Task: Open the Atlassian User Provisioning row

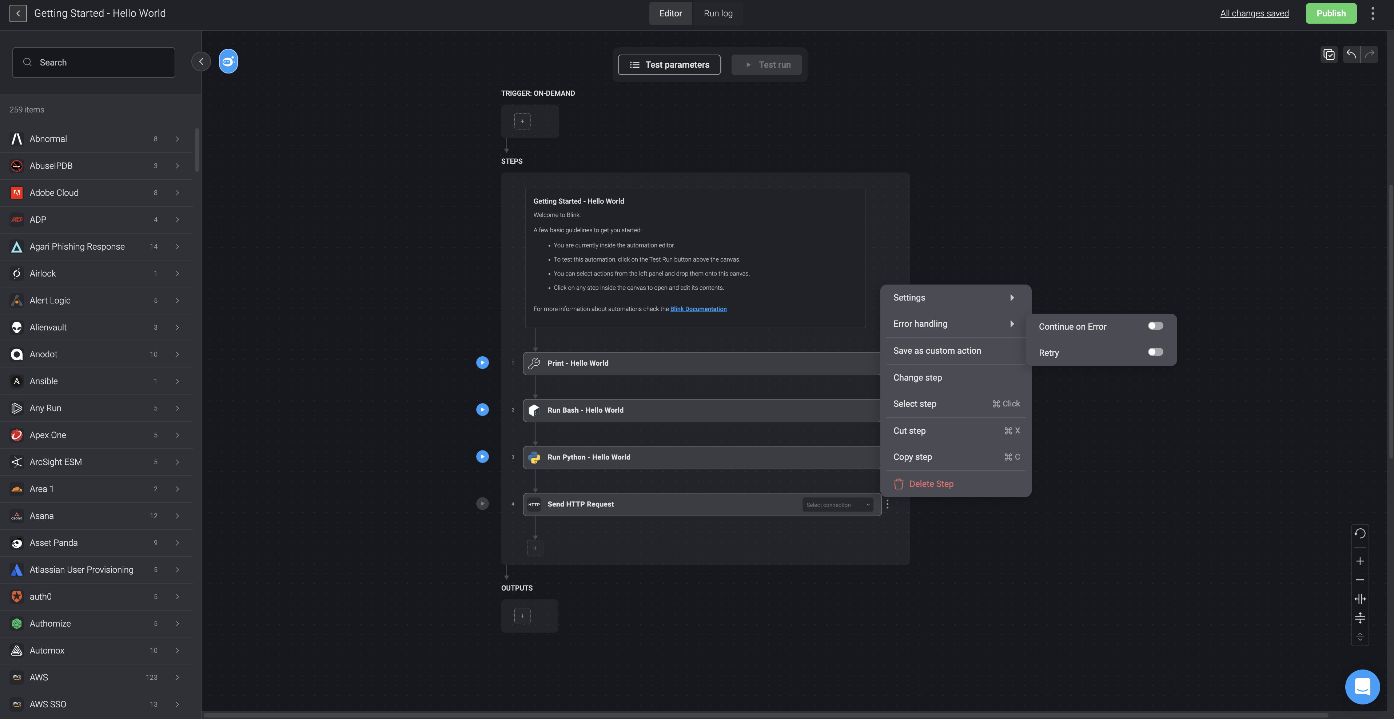Action: coord(96,569)
